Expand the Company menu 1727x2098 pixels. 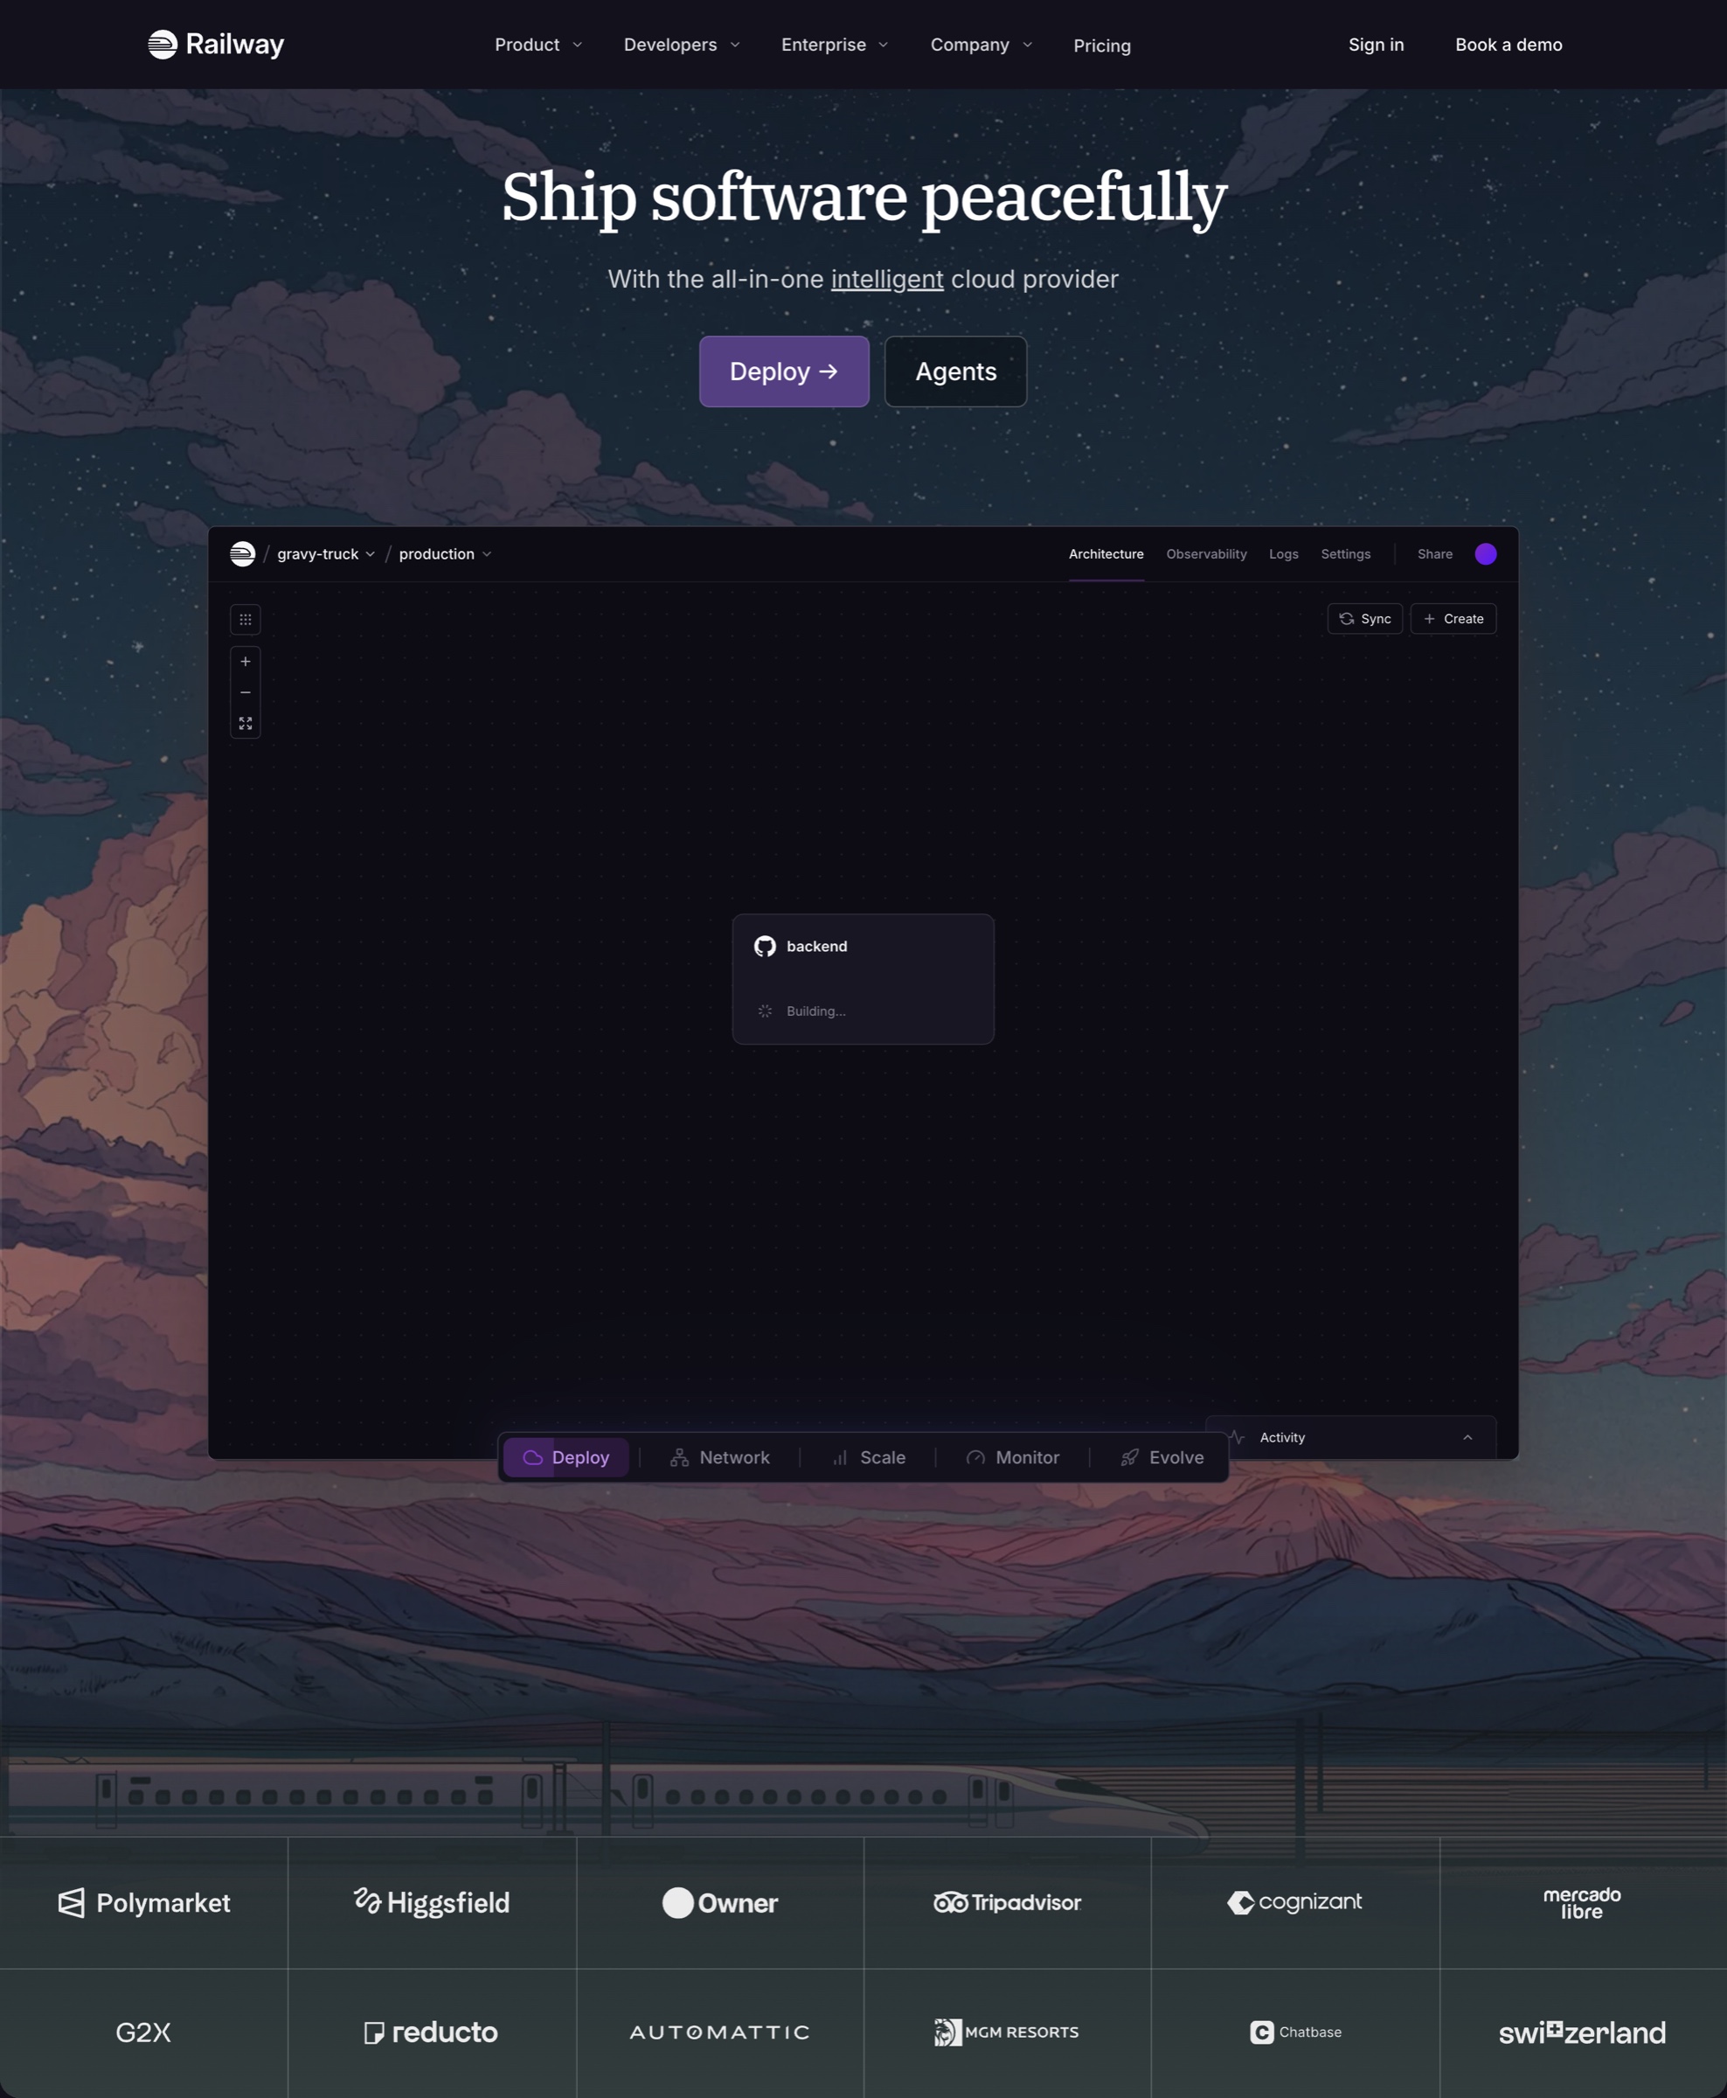981,45
